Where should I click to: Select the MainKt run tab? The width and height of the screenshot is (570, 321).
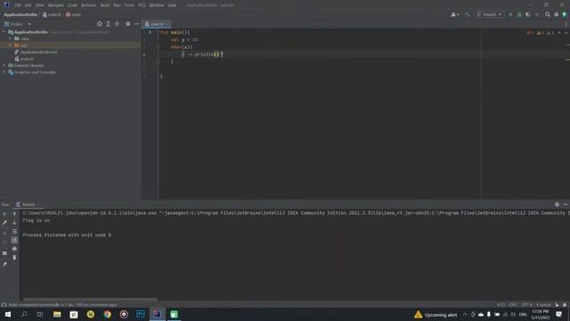(28, 204)
